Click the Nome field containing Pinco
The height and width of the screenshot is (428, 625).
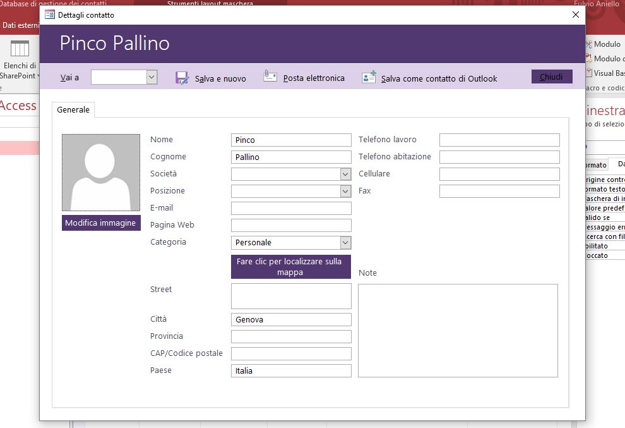pos(291,140)
